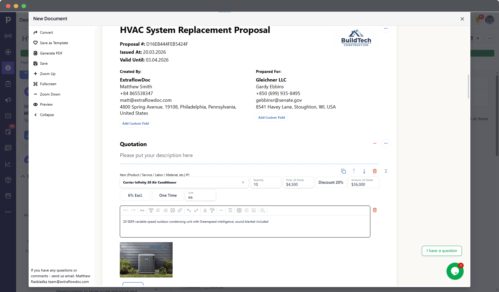The width and height of the screenshot is (499, 292).
Task: Click Convert in the document sidebar
Action: pyautogui.click(x=43, y=32)
